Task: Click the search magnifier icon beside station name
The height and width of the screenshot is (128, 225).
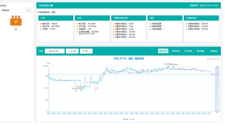Action: tap(28, 10)
